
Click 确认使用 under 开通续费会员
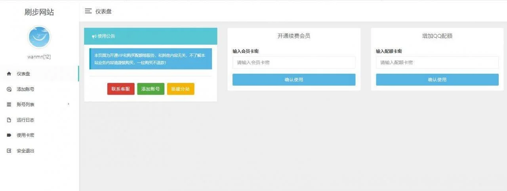pos(294,80)
